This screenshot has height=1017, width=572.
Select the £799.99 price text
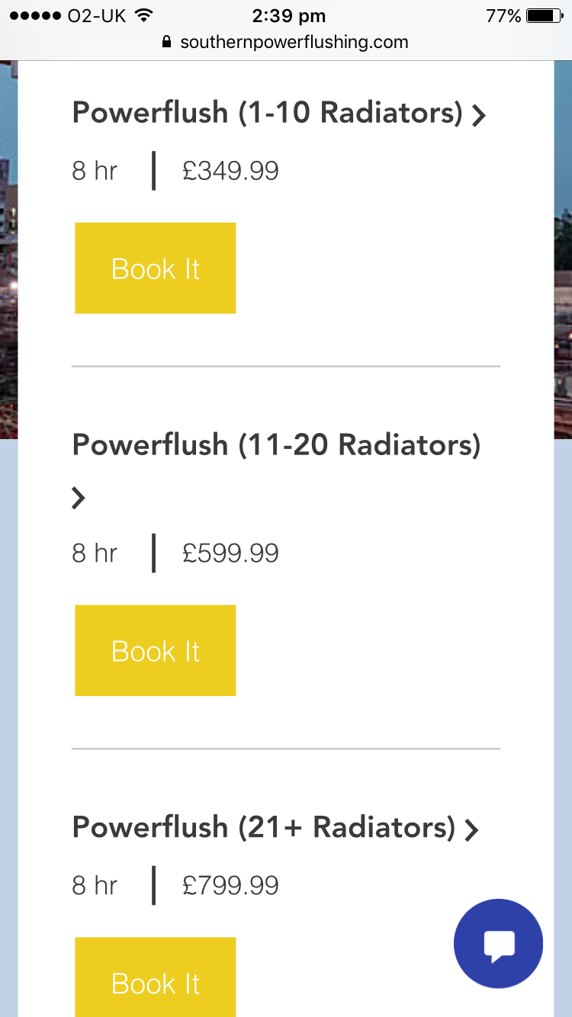(x=230, y=885)
